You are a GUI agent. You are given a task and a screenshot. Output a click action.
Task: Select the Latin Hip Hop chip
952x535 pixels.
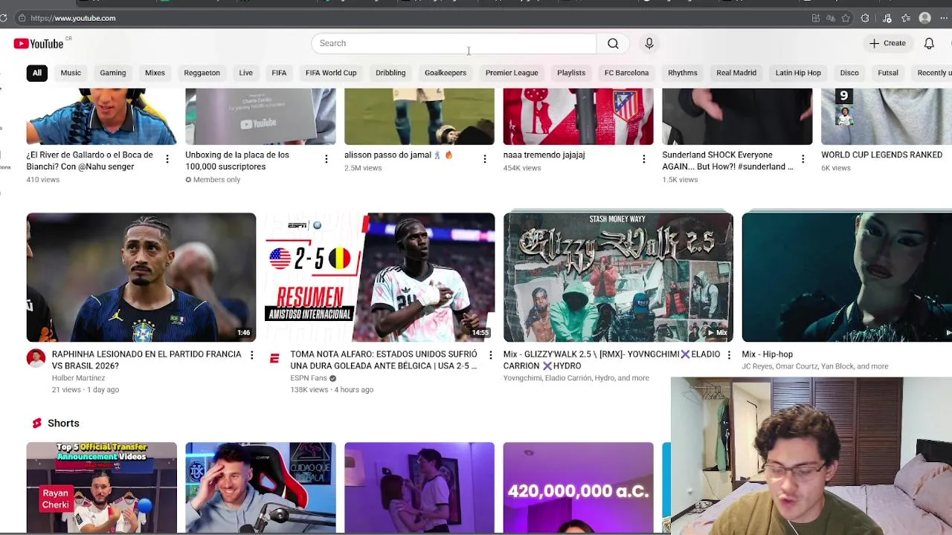tap(798, 73)
